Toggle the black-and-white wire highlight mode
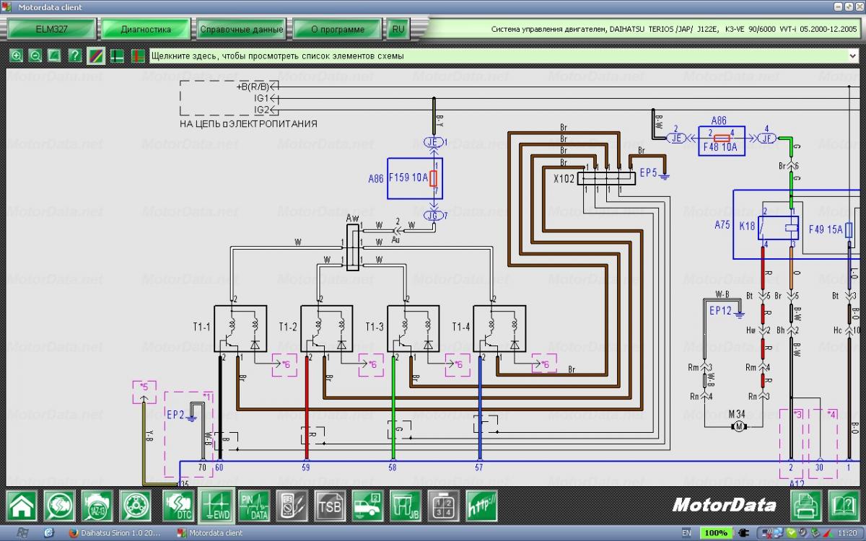This screenshot has width=866, height=541. tap(117, 56)
